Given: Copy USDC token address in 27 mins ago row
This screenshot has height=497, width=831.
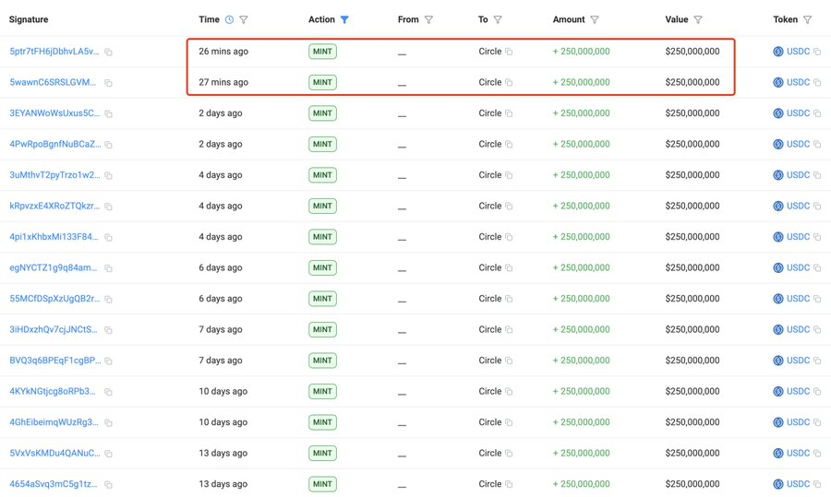Looking at the screenshot, I should (817, 83).
